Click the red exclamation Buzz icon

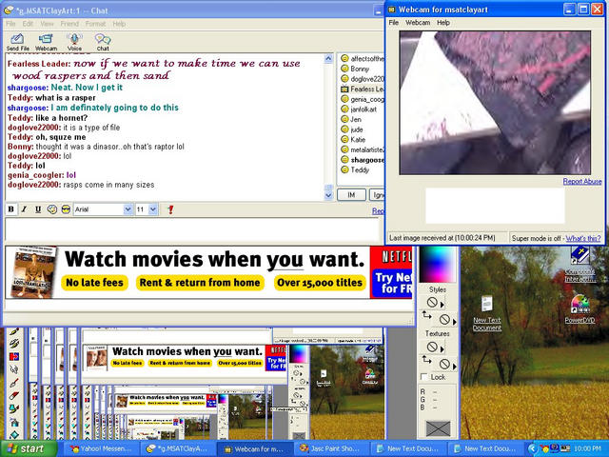[170, 209]
